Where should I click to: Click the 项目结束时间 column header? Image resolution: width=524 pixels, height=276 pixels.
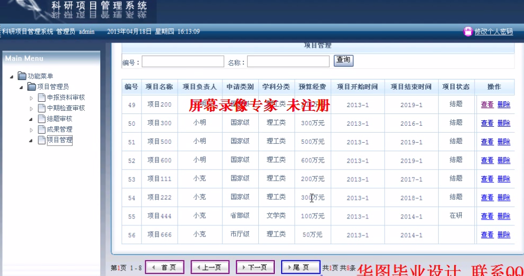[x=411, y=87]
